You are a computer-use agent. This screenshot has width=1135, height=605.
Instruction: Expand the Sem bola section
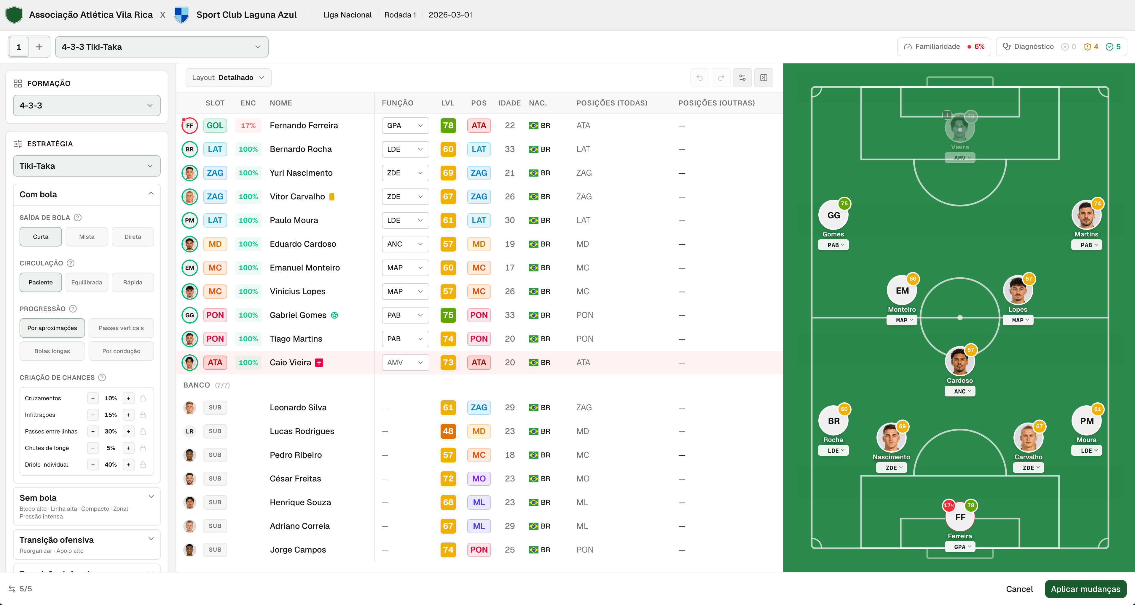pos(87,505)
